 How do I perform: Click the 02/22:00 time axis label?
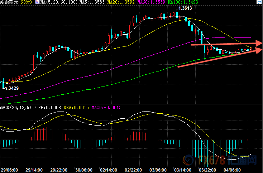tap(133, 170)
